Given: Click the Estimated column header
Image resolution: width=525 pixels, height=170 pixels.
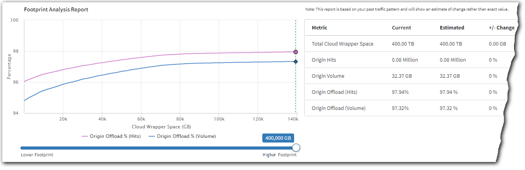Looking at the screenshot, I should point(452,28).
